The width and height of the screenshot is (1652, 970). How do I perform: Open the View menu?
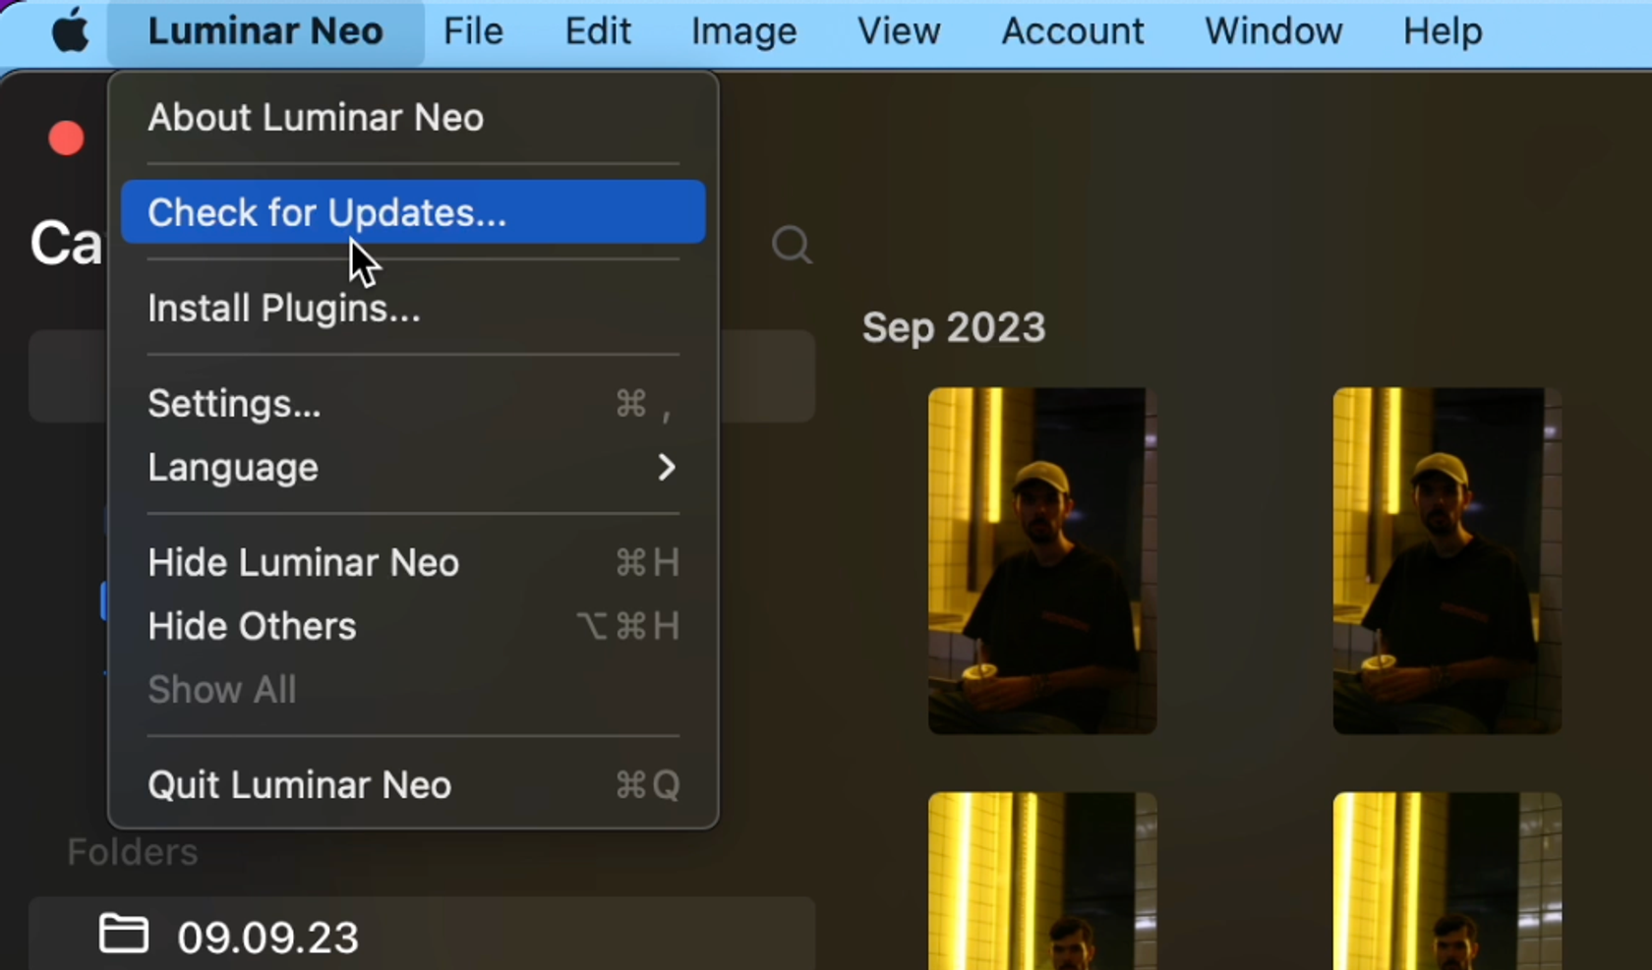tap(898, 30)
